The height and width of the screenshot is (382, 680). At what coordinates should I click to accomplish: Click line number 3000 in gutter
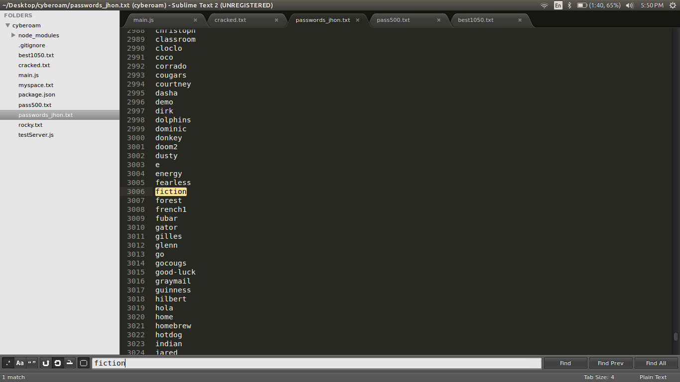pyautogui.click(x=136, y=138)
